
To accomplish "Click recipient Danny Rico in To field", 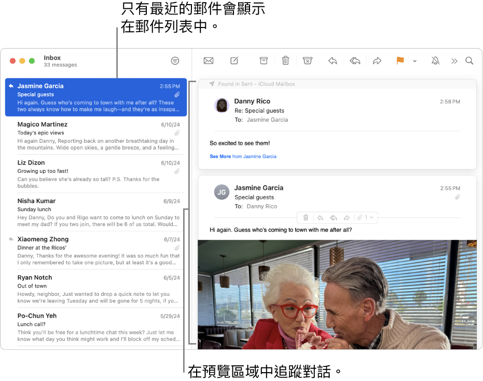I will (x=262, y=206).
